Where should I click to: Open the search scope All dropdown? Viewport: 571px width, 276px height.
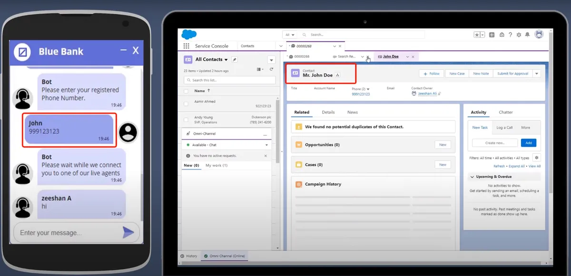pos(289,35)
